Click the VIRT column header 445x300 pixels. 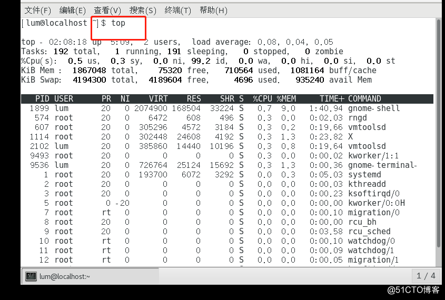(159, 98)
